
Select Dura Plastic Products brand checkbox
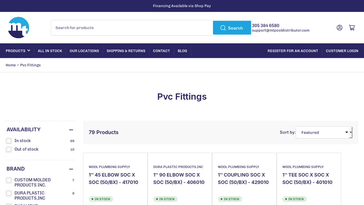click(x=9, y=193)
